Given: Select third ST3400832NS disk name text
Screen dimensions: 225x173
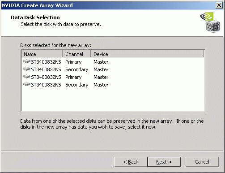Looking at the screenshot, I should tap(46, 77).
